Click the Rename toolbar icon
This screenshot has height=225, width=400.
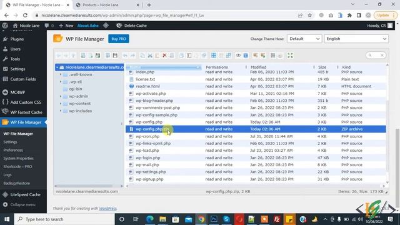[189, 56]
